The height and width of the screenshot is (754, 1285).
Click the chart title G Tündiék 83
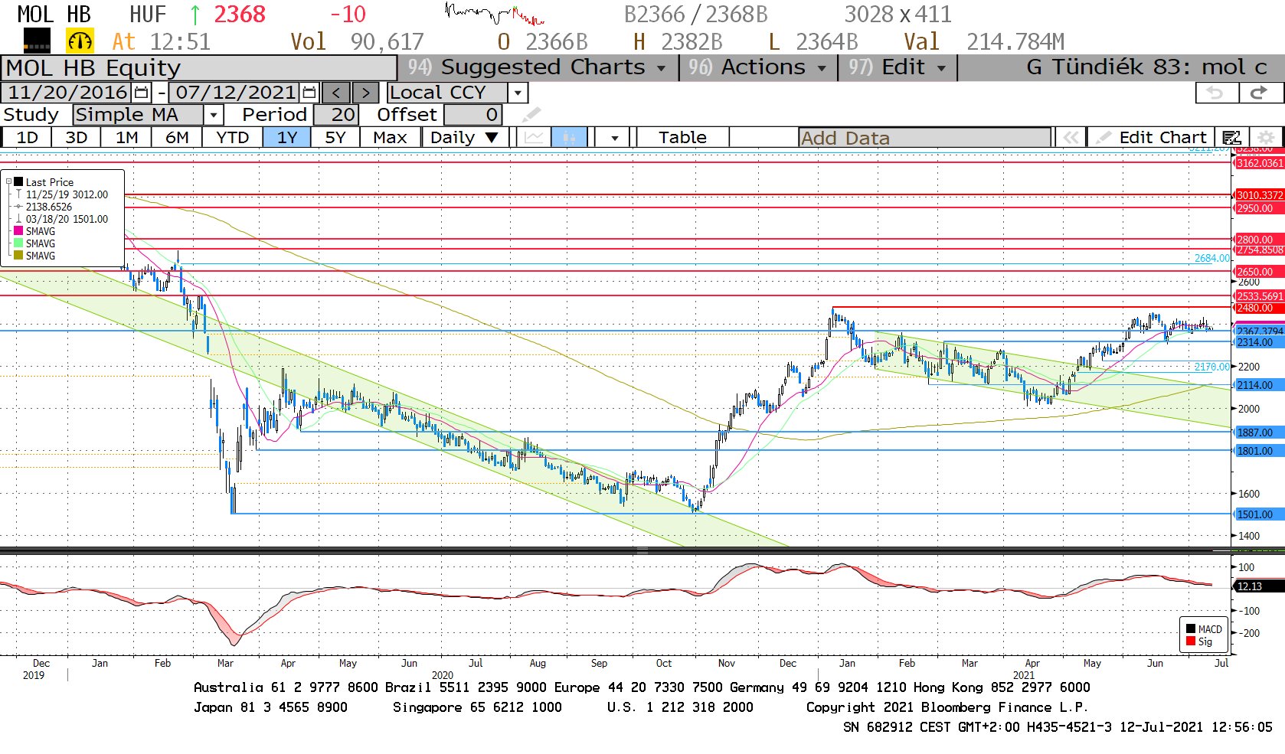click(x=1146, y=67)
